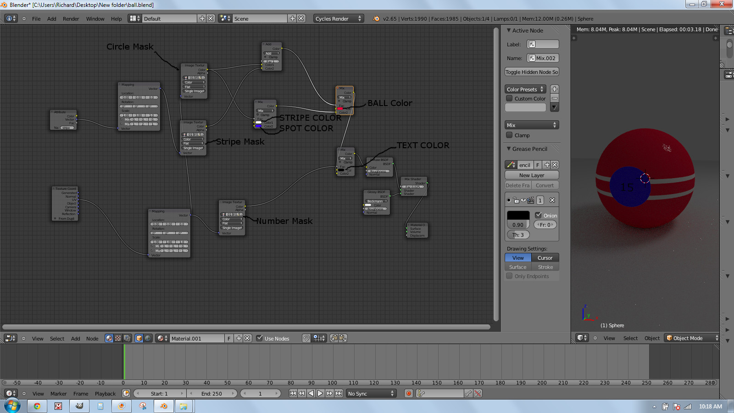
Task: Unlink Material.001 with the X icon
Action: (247, 338)
